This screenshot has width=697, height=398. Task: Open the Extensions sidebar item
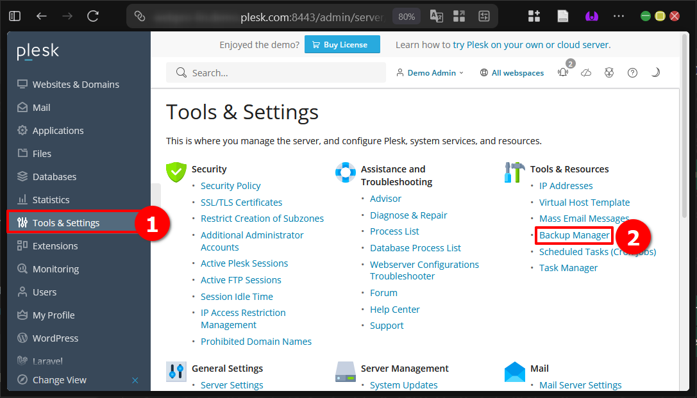55,245
